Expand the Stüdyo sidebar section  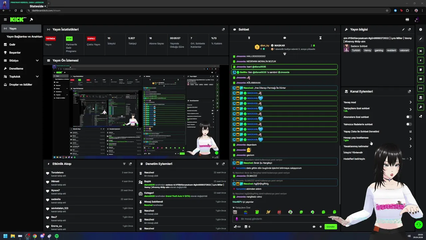click(x=37, y=61)
